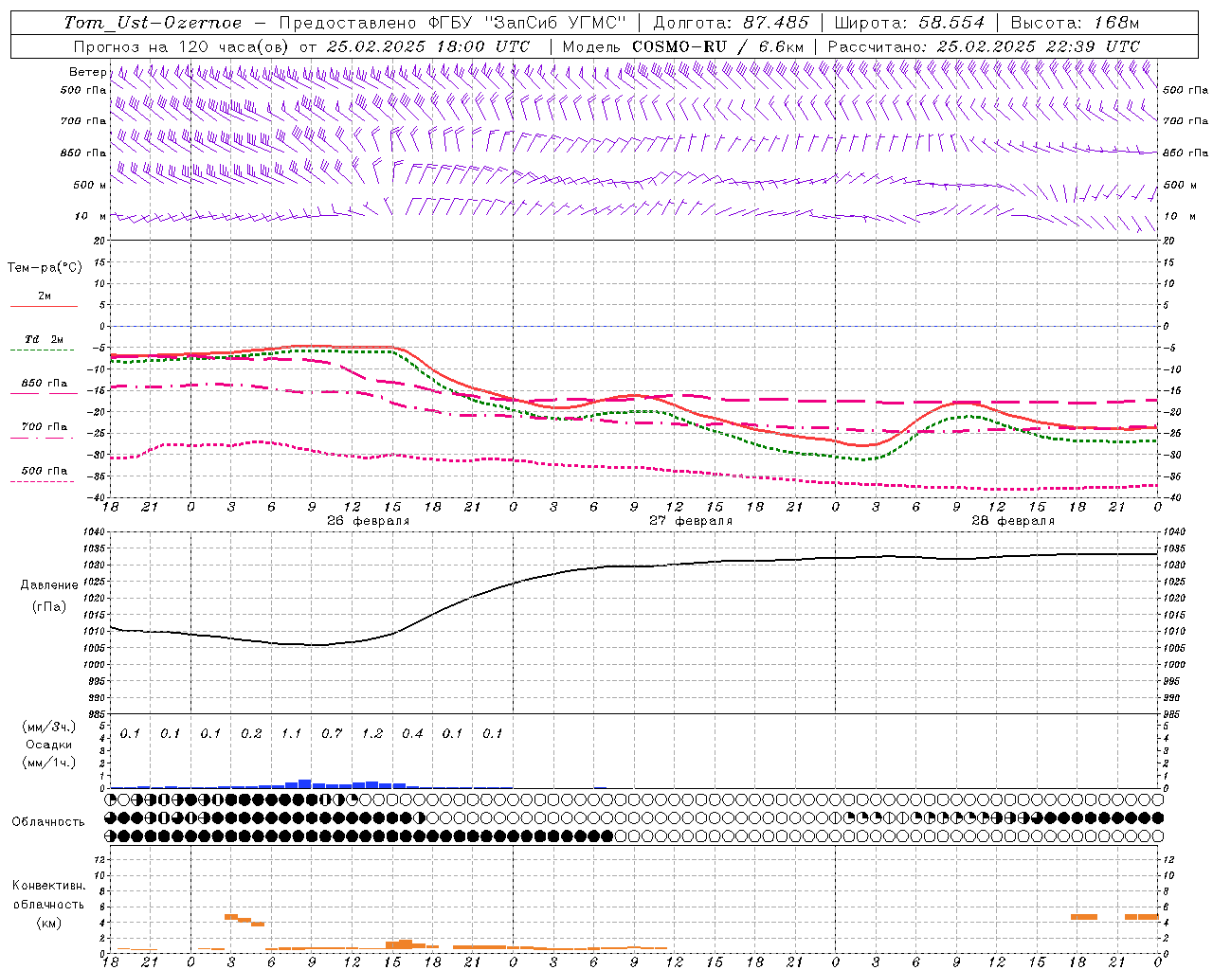The width and height of the screenshot is (1213, 970).
Task: Click the latitude value Широта: 58.554
Action: coord(910,23)
